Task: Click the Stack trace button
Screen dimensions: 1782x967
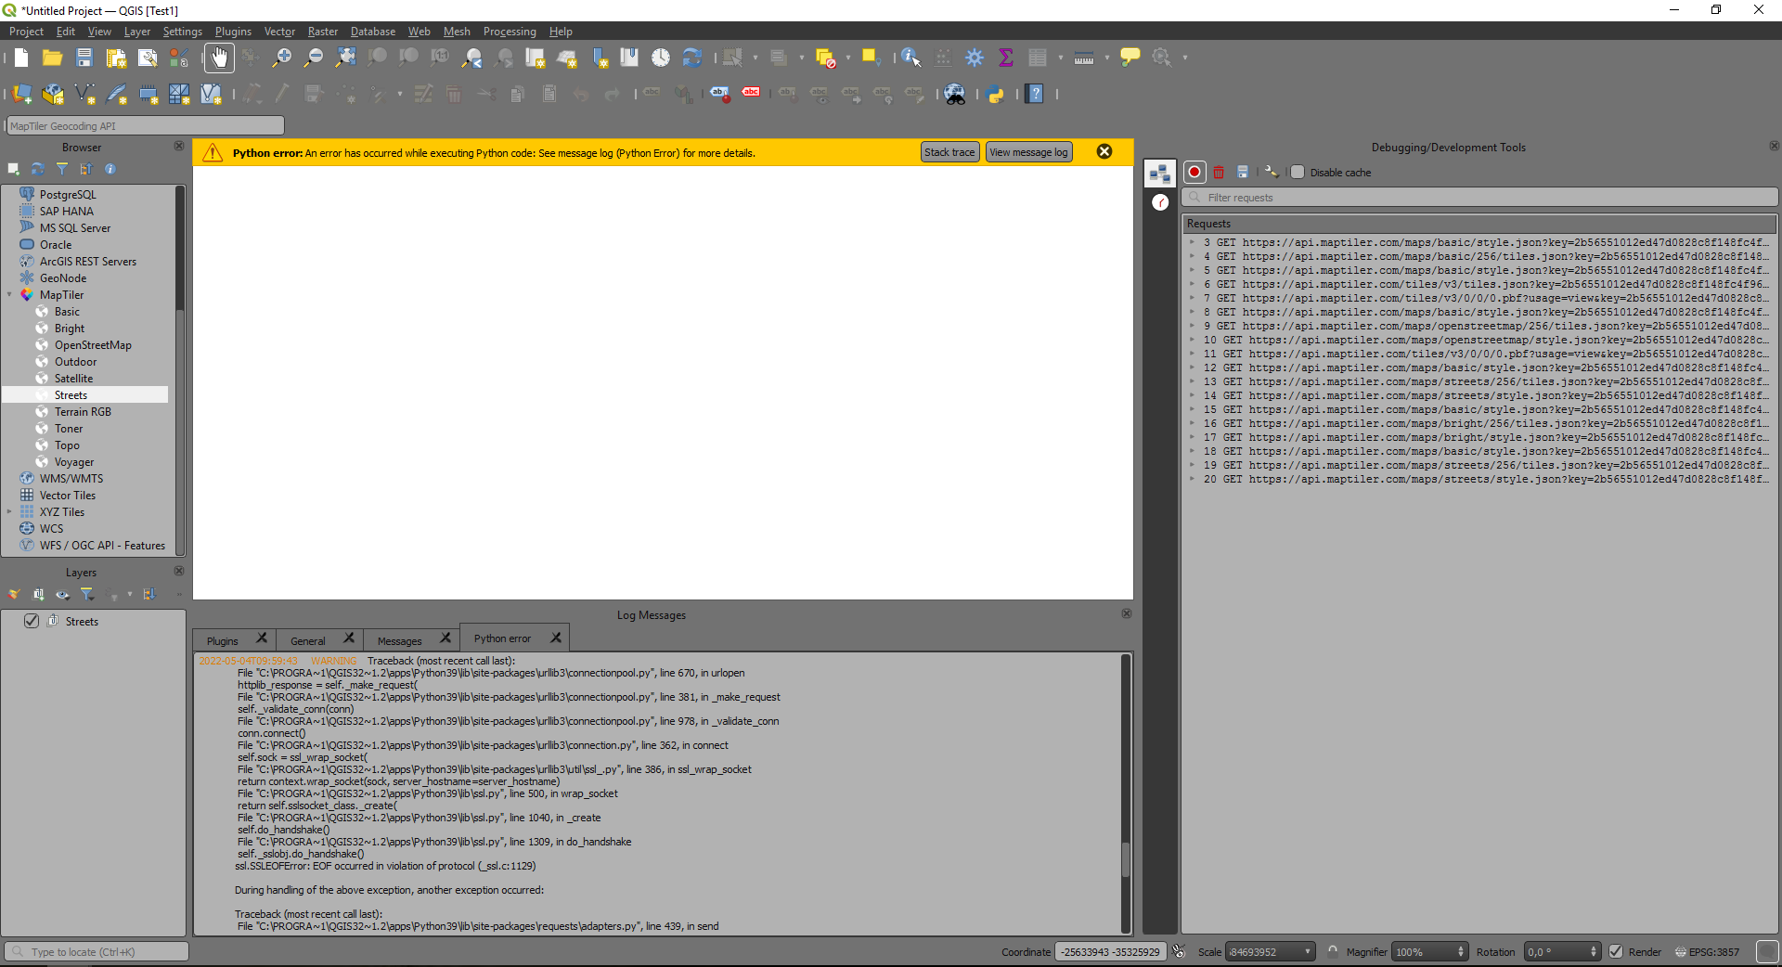Action: (x=949, y=151)
